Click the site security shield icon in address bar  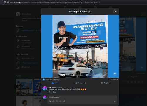click(x=5, y=2)
